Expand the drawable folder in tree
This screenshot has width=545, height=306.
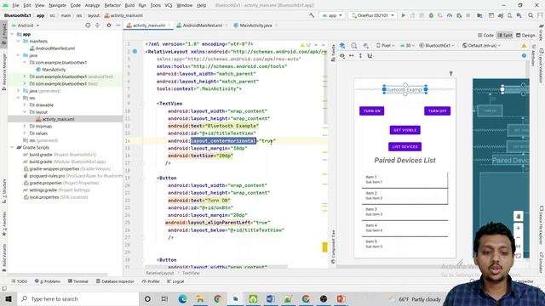tap(25, 105)
